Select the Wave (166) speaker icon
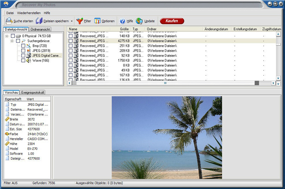Viewport: 285px width, 189px height. click(28, 61)
